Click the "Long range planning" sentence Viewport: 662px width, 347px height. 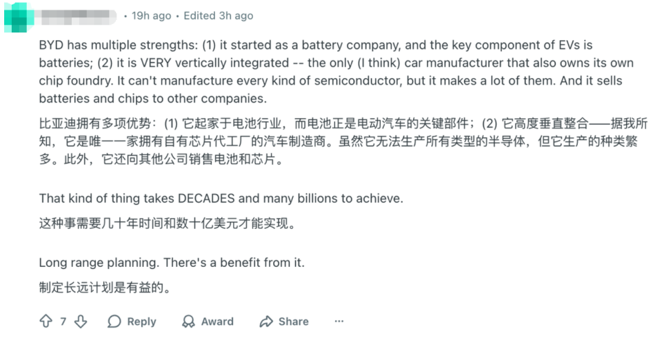pos(172,263)
